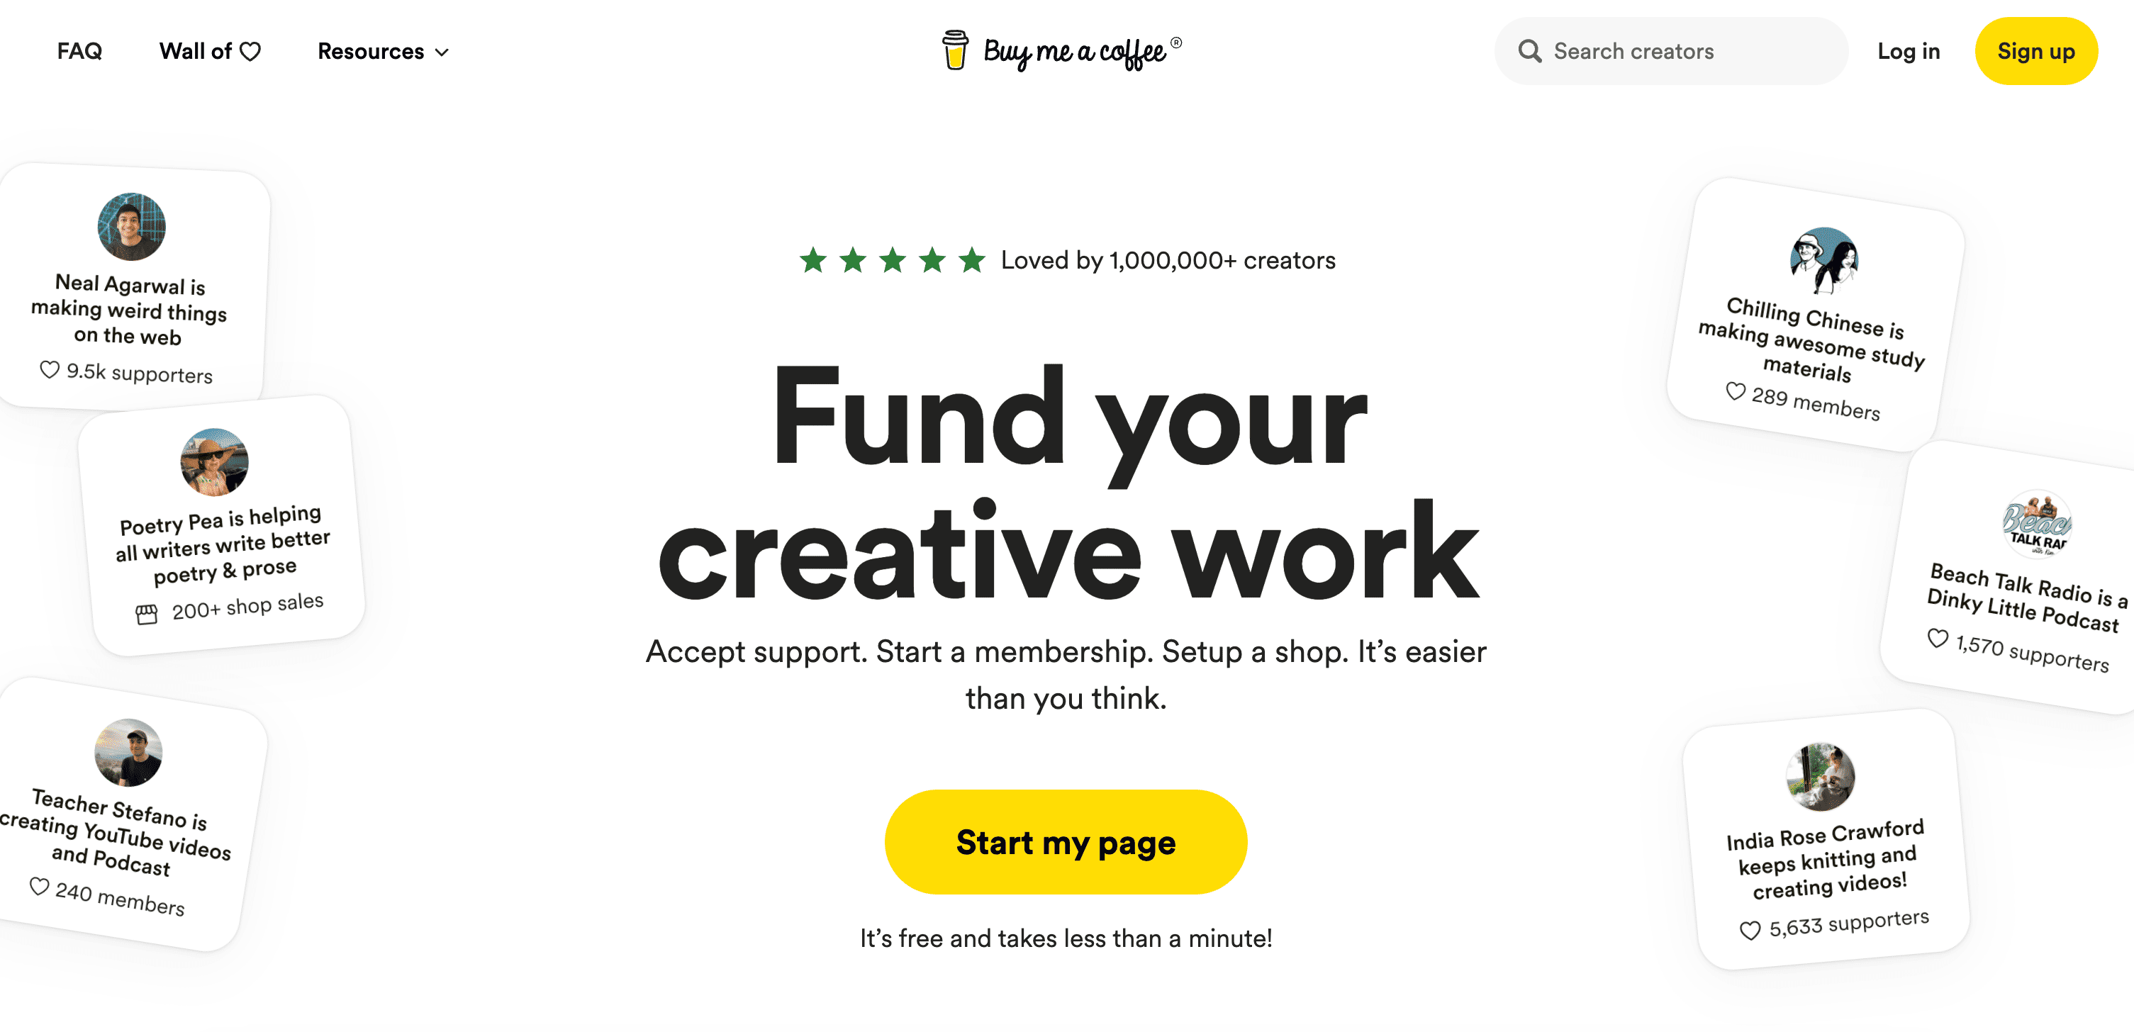Click Chilling Chinese avatar illustration

(x=1823, y=261)
